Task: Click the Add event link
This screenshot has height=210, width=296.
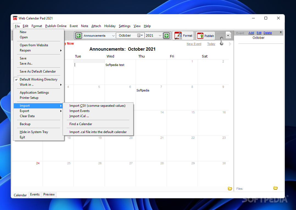Action: 251,33
